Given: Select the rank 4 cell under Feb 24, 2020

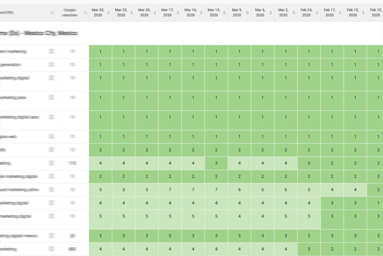Looking at the screenshot, I should (x=309, y=203).
